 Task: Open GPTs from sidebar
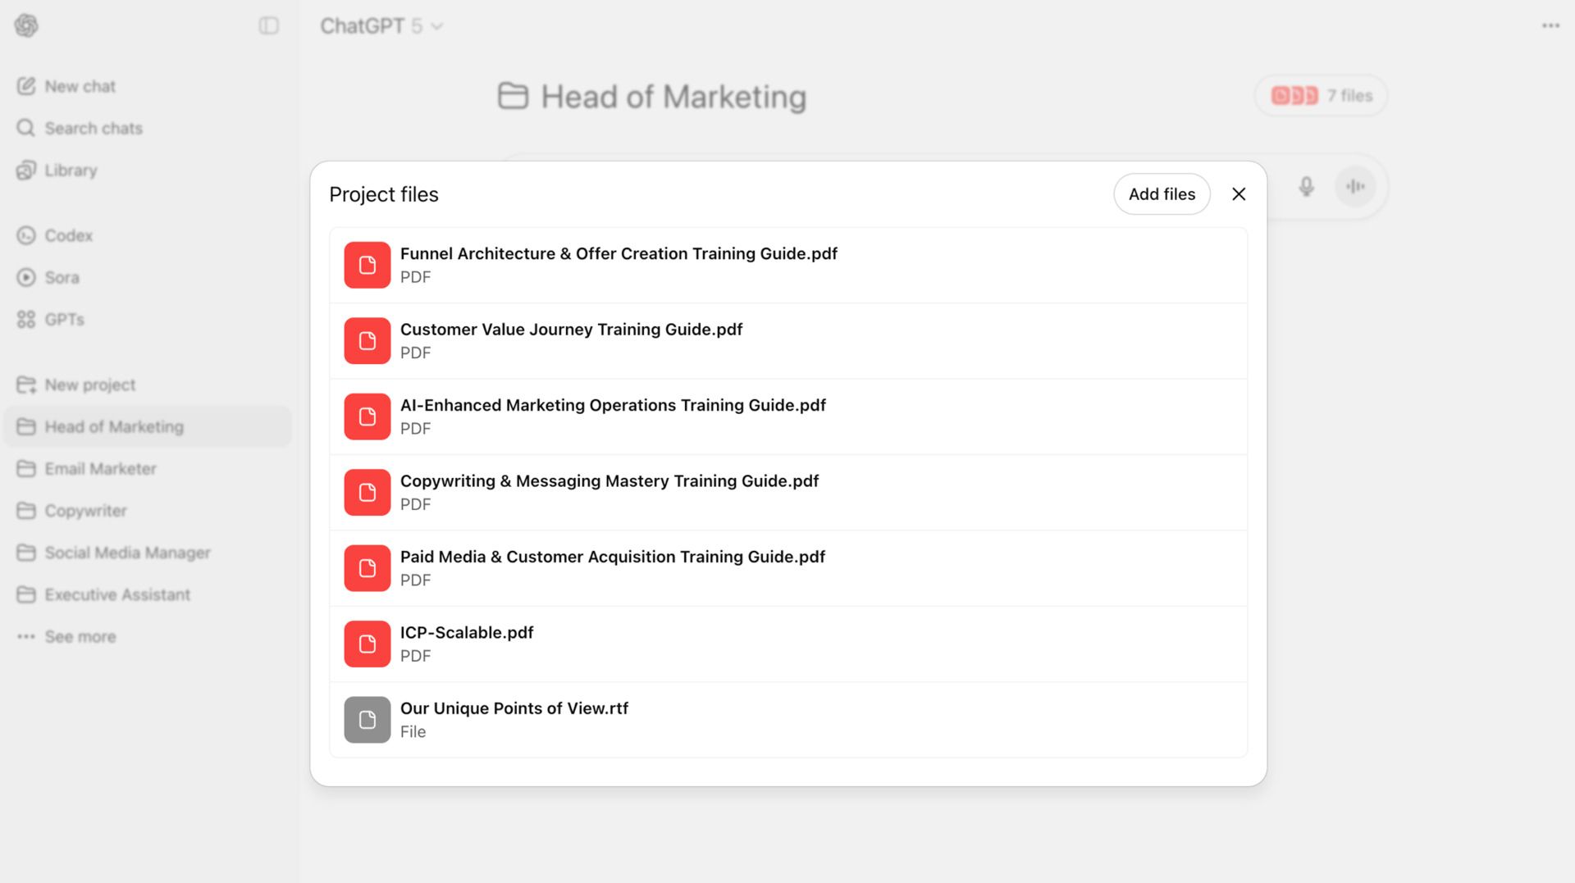point(51,319)
